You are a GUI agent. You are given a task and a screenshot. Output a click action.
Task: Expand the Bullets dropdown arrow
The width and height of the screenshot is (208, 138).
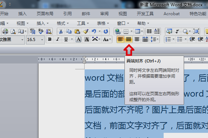(185, 39)
